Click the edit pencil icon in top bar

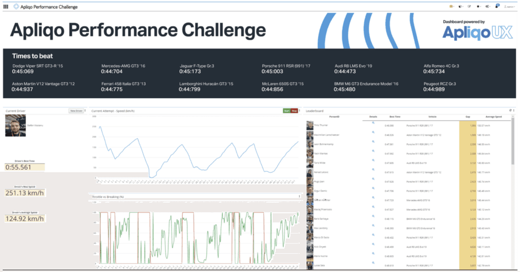pos(469,6)
